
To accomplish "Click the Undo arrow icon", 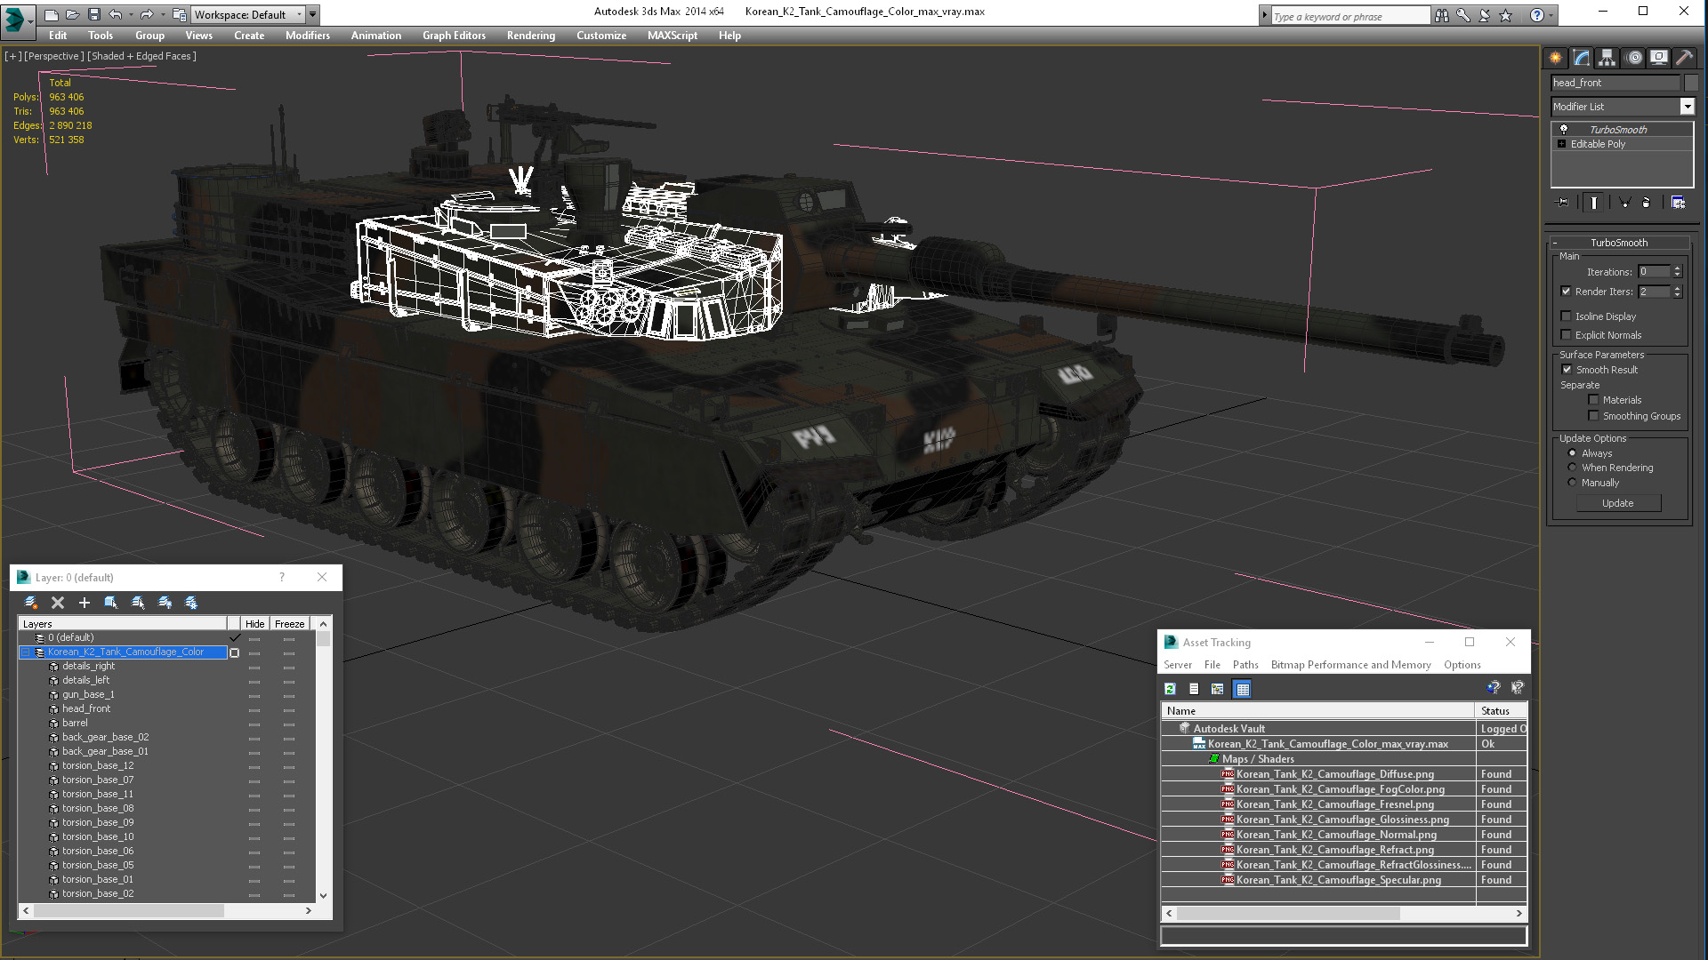I will [x=115, y=14].
